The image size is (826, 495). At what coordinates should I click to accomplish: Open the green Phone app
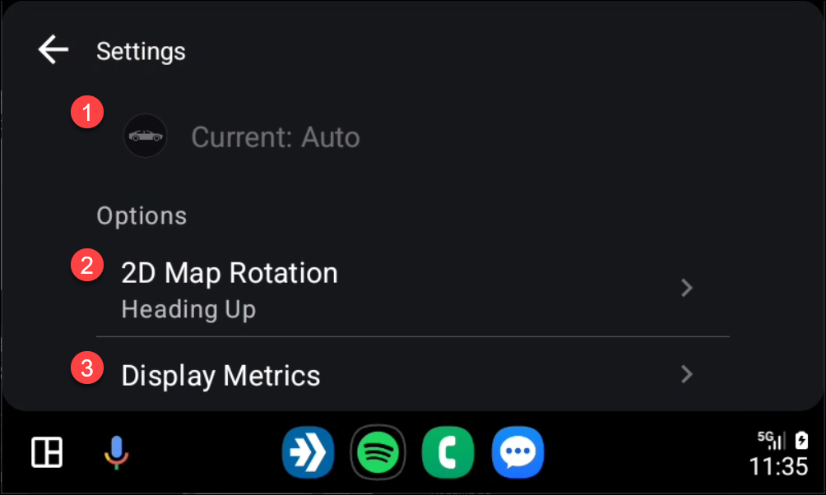tap(448, 452)
